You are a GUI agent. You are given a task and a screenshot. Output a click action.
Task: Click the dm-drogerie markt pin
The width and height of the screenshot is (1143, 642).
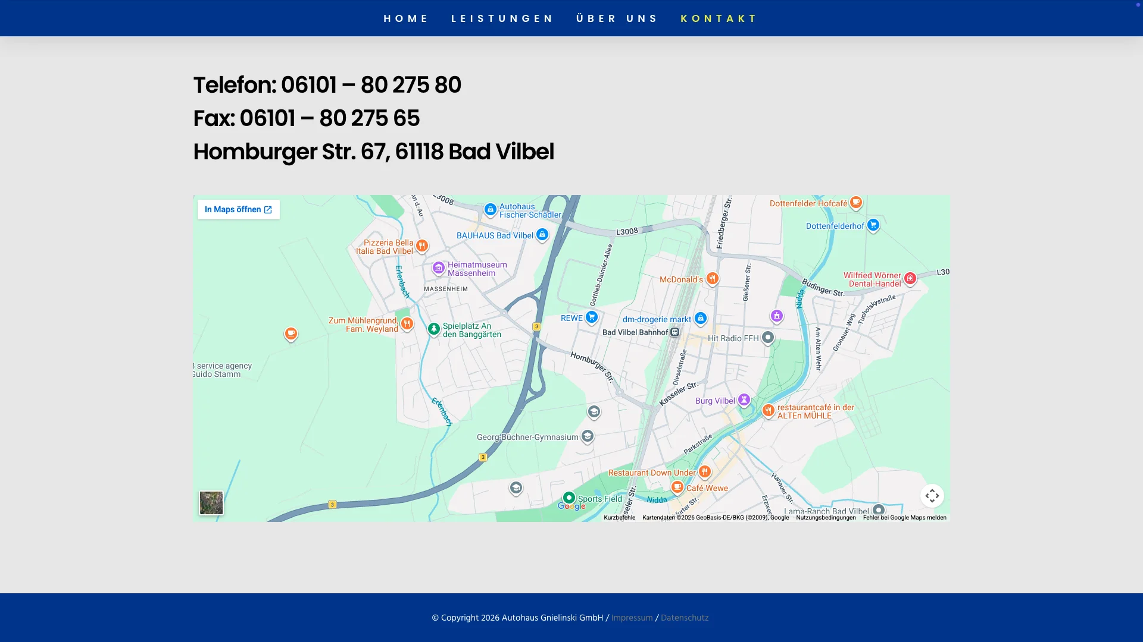click(x=701, y=319)
